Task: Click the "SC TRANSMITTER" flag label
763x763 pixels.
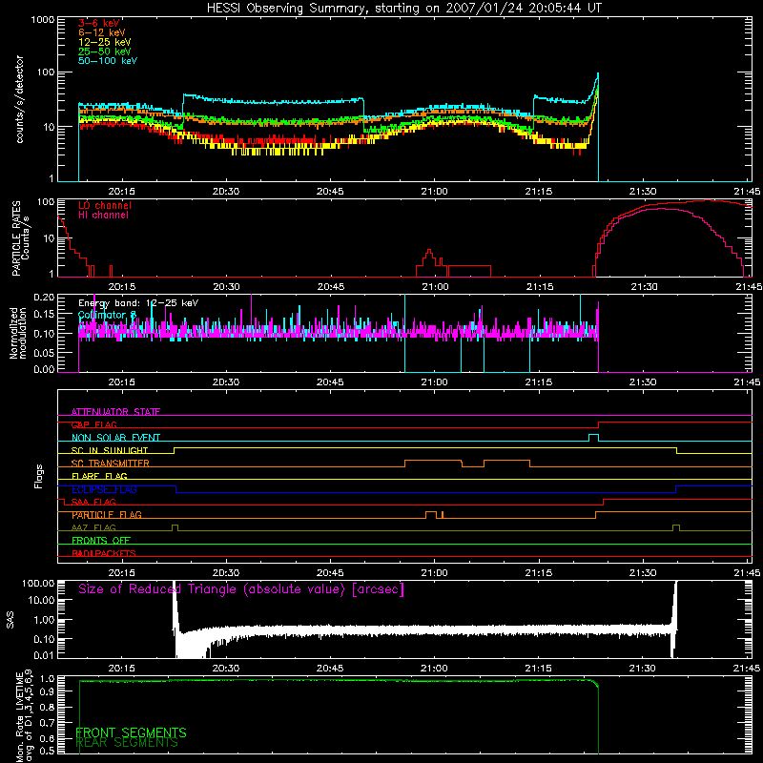Action: pyautogui.click(x=111, y=464)
